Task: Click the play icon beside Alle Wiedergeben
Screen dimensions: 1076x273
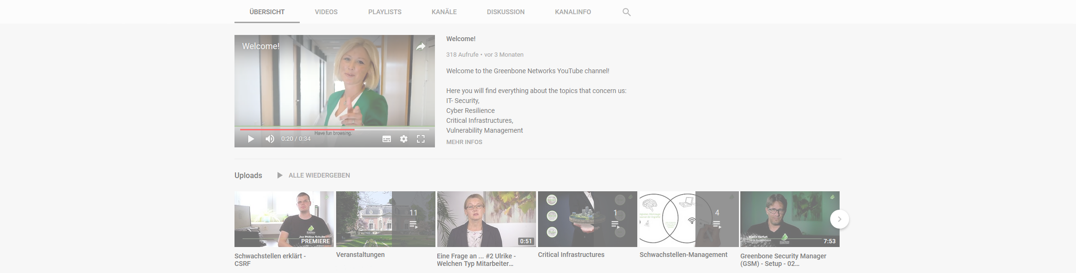Action: pos(280,175)
